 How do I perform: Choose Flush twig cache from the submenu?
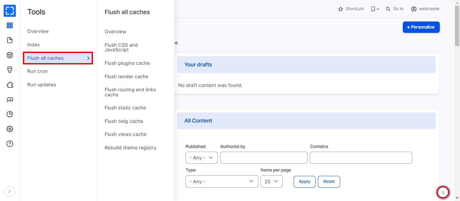[124, 121]
